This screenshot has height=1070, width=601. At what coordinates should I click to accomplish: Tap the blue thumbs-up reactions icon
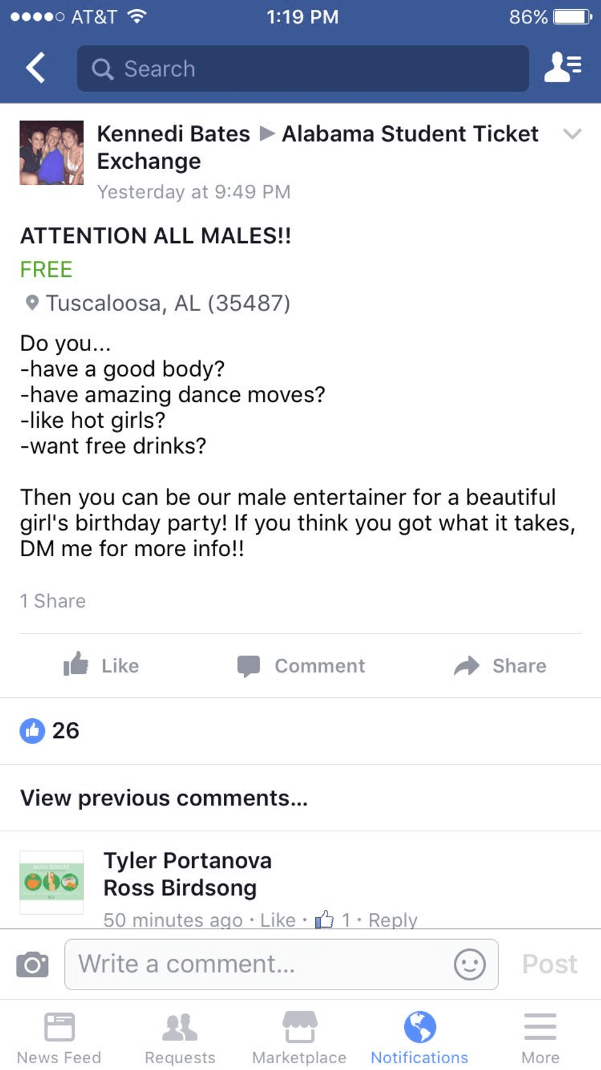33,731
